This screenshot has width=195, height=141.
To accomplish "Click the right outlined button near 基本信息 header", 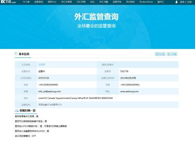I will [172, 54].
